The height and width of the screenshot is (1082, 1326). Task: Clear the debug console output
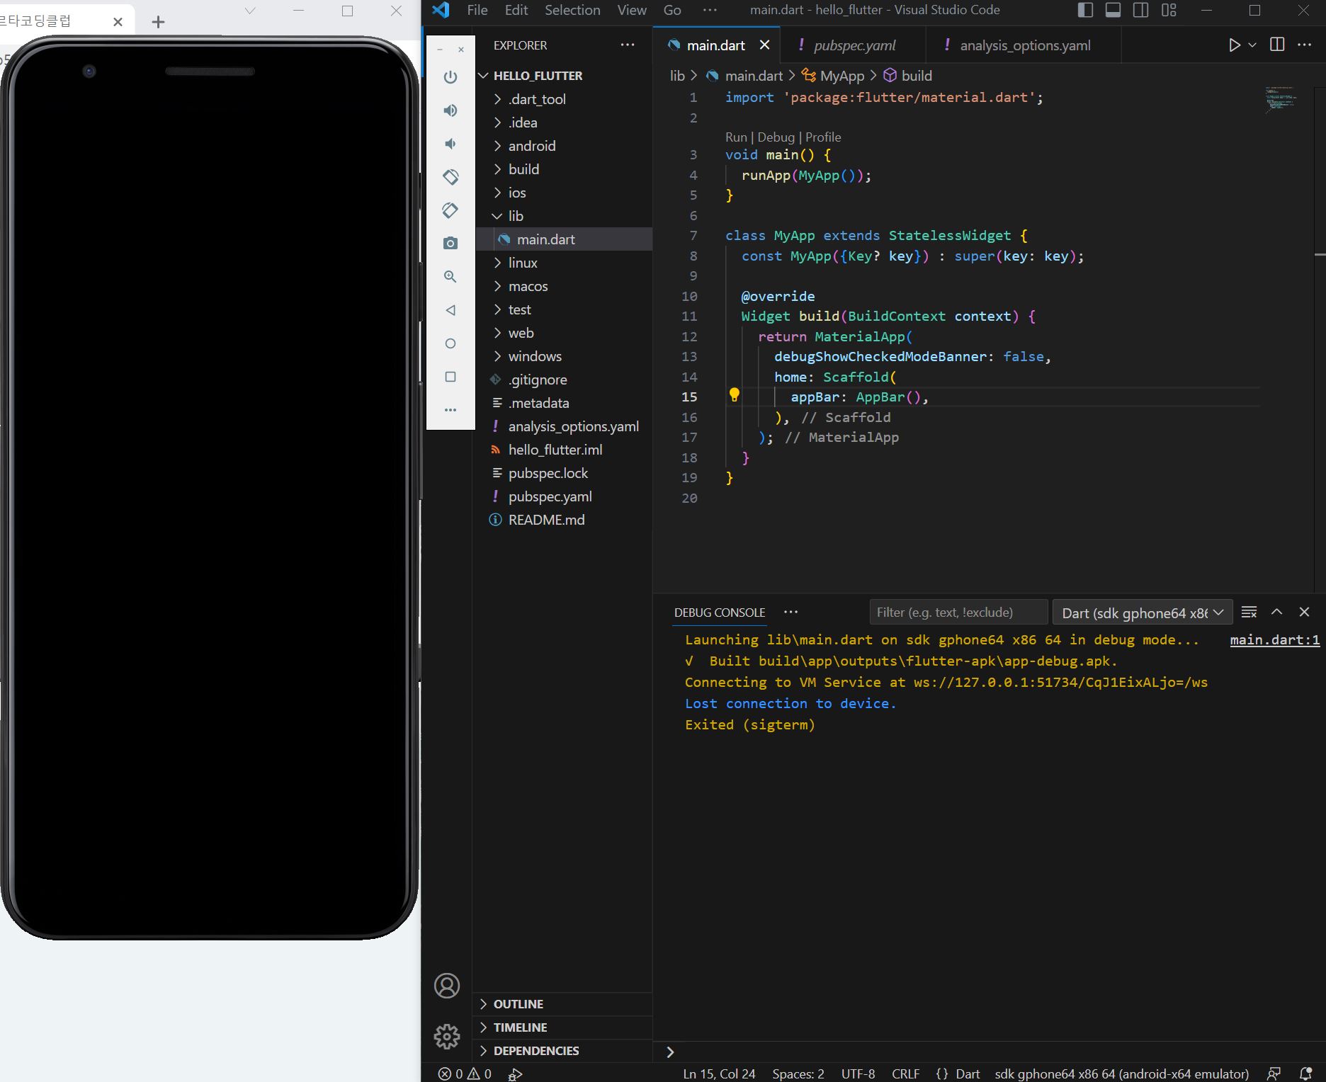pyautogui.click(x=1249, y=612)
